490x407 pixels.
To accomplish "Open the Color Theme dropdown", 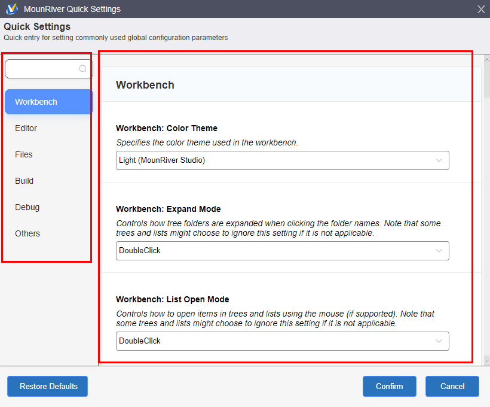I will coord(283,160).
